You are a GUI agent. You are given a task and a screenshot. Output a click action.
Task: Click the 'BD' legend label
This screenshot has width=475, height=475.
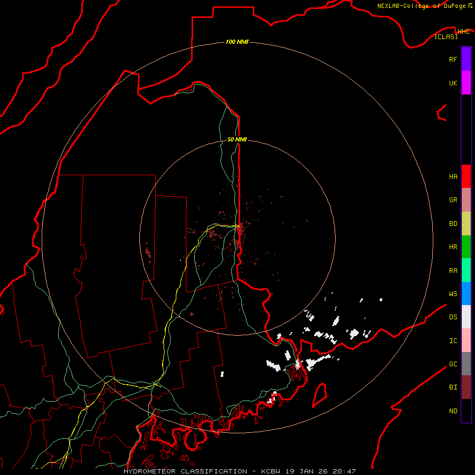pos(453,224)
